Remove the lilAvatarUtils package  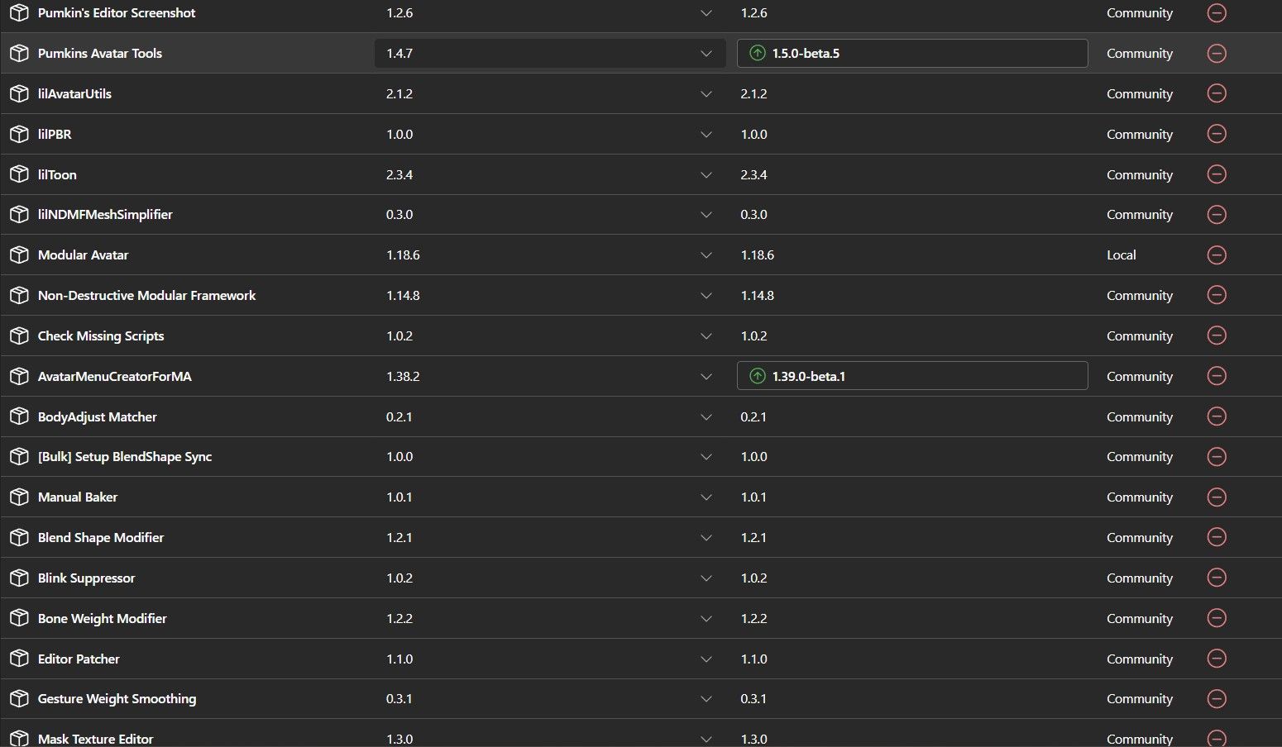[x=1217, y=93]
